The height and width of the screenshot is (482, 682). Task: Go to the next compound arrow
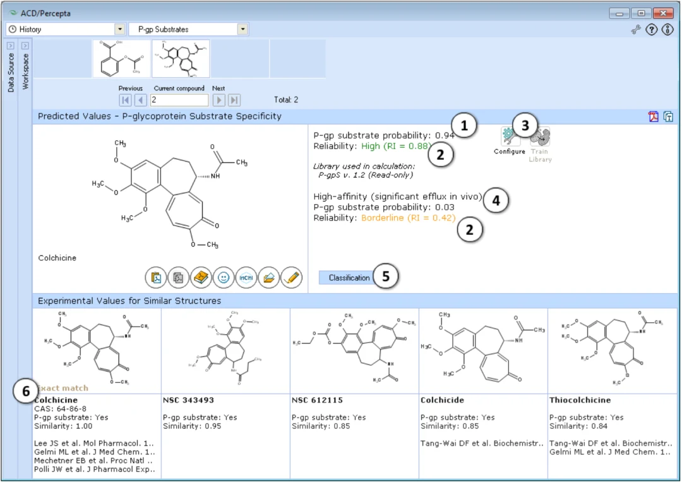tap(218, 100)
